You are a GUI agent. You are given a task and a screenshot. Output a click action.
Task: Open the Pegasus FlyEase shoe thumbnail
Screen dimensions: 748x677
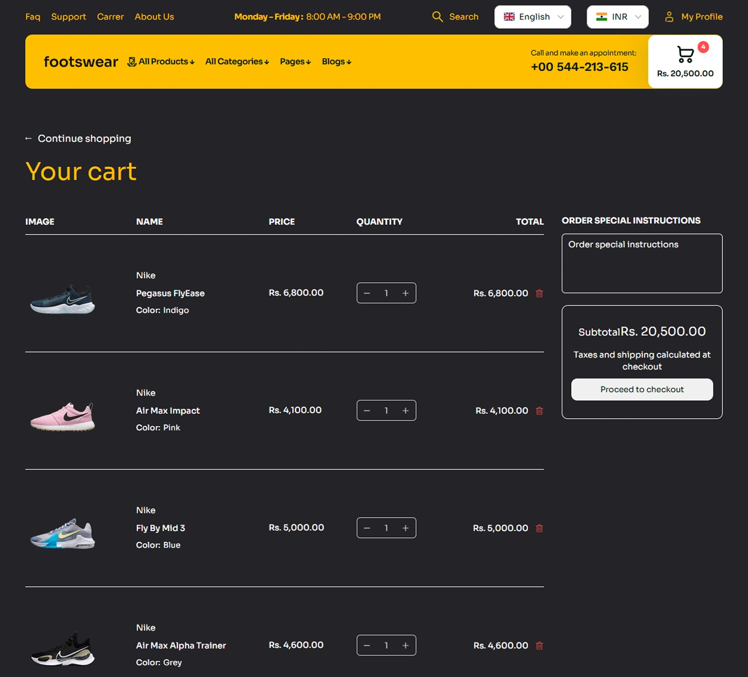coord(63,299)
